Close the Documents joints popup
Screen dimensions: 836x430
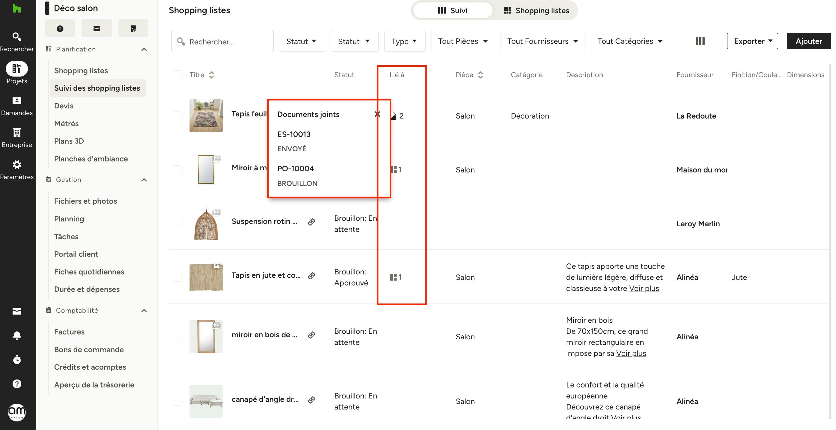(377, 114)
